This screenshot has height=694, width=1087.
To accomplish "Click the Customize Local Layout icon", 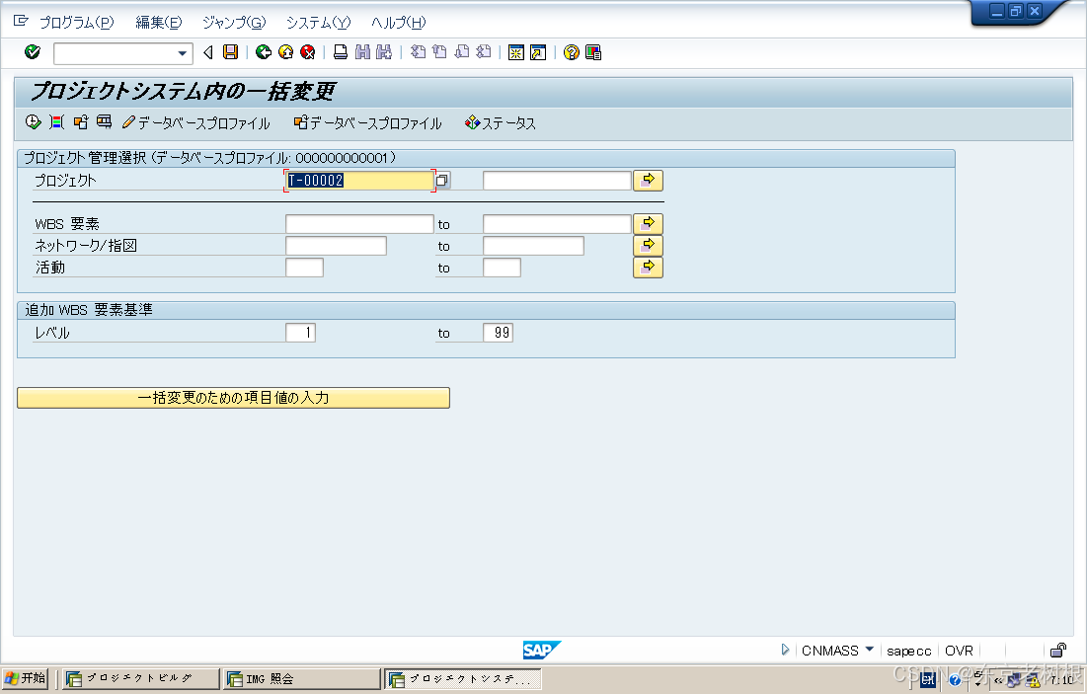I will (x=593, y=52).
